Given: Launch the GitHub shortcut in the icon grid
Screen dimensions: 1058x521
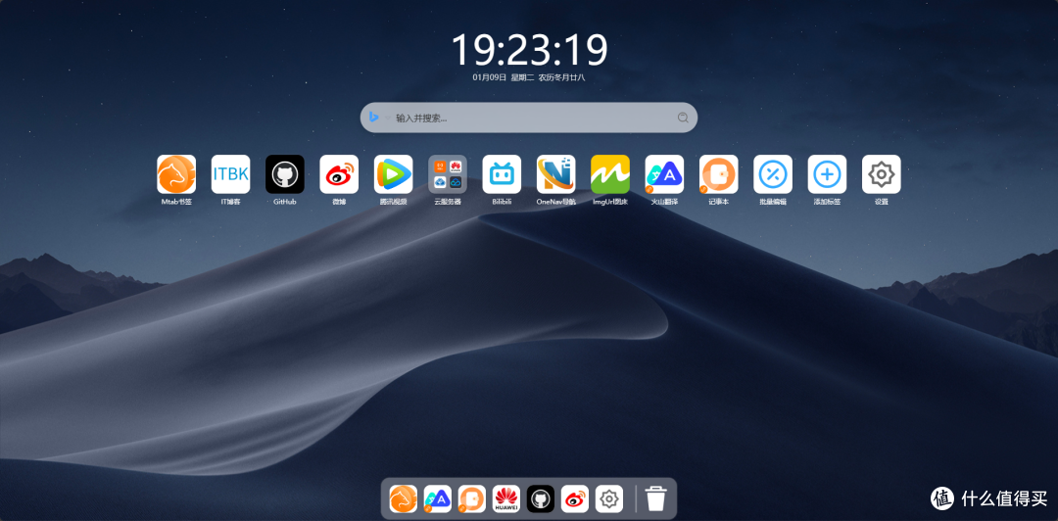Looking at the screenshot, I should [x=285, y=174].
